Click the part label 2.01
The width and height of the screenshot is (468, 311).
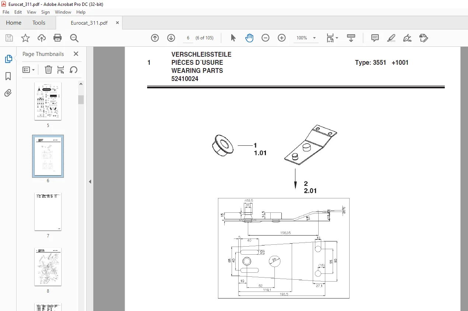(x=310, y=191)
